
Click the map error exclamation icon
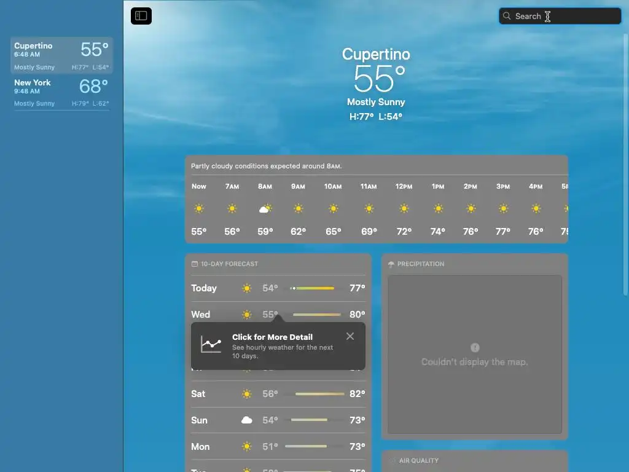(x=475, y=348)
